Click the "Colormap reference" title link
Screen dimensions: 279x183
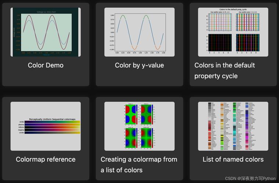coord(46,159)
